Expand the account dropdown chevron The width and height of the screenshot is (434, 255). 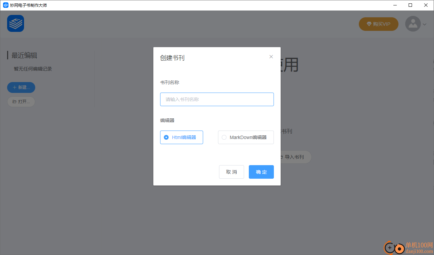point(425,24)
